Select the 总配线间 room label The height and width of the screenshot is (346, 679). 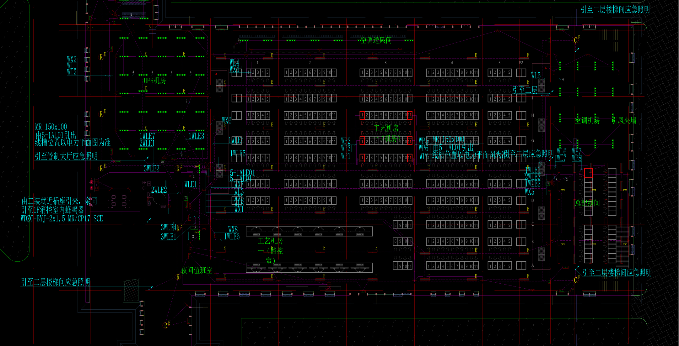tap(587, 203)
